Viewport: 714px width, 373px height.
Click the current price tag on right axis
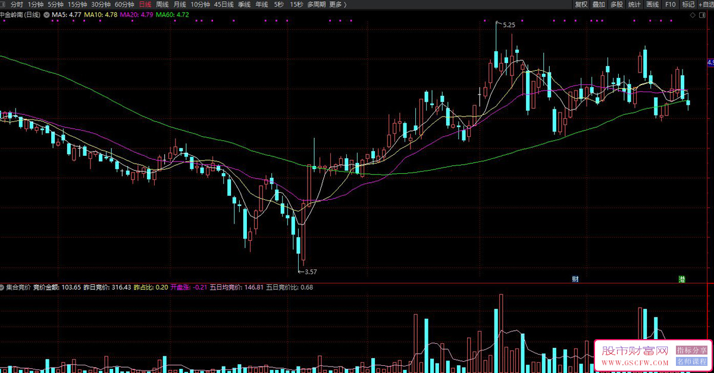710,62
